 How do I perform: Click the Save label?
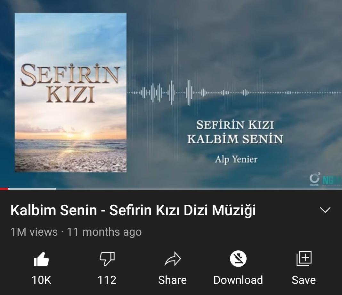pos(304,280)
